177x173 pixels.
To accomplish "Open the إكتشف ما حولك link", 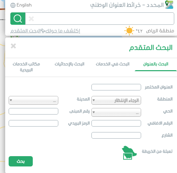I will click(x=63, y=31).
